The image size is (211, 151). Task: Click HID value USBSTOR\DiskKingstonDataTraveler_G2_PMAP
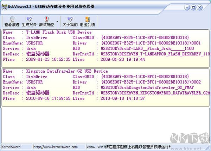coord(147,87)
